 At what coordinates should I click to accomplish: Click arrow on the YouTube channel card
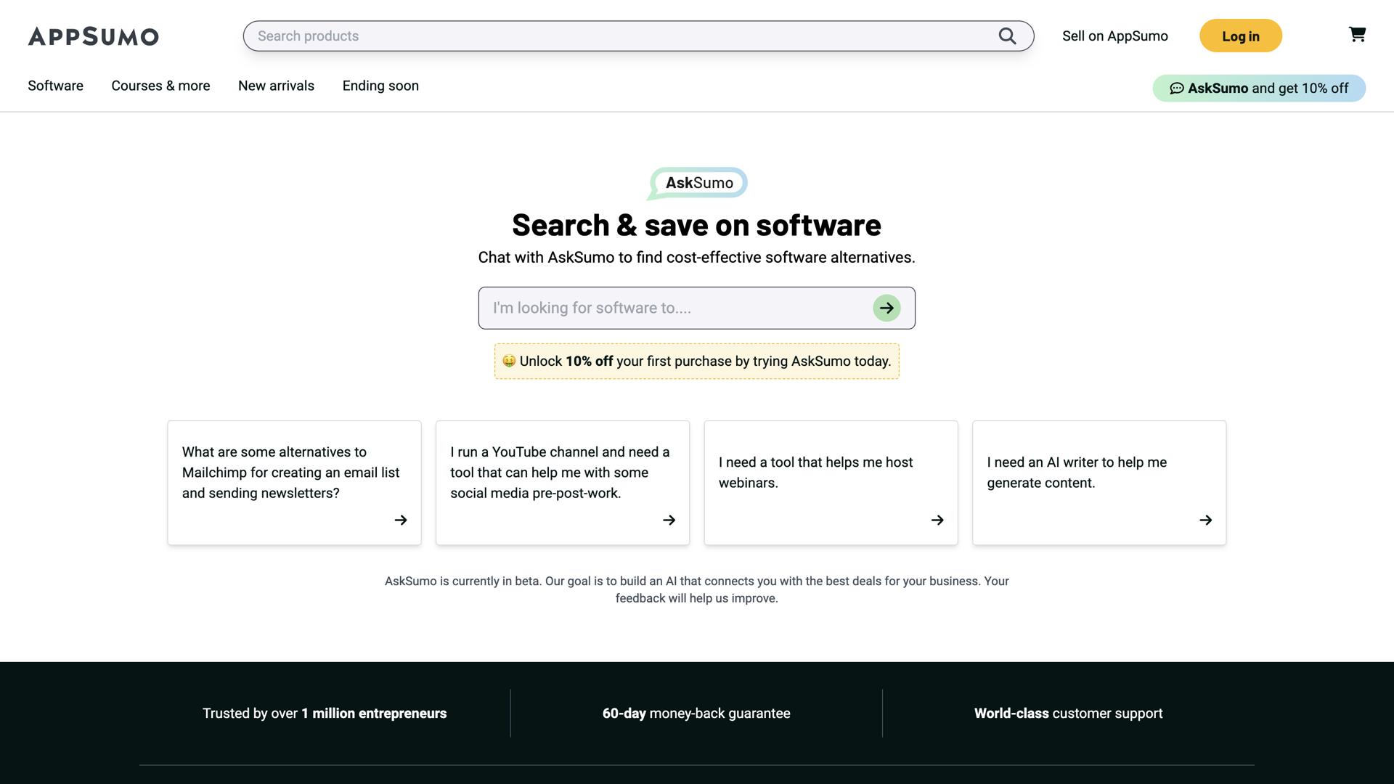tap(669, 520)
